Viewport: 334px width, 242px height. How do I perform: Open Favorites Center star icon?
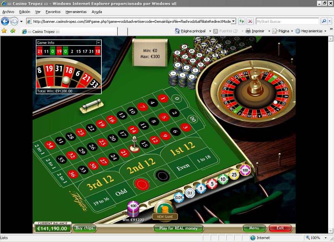tap(4, 31)
